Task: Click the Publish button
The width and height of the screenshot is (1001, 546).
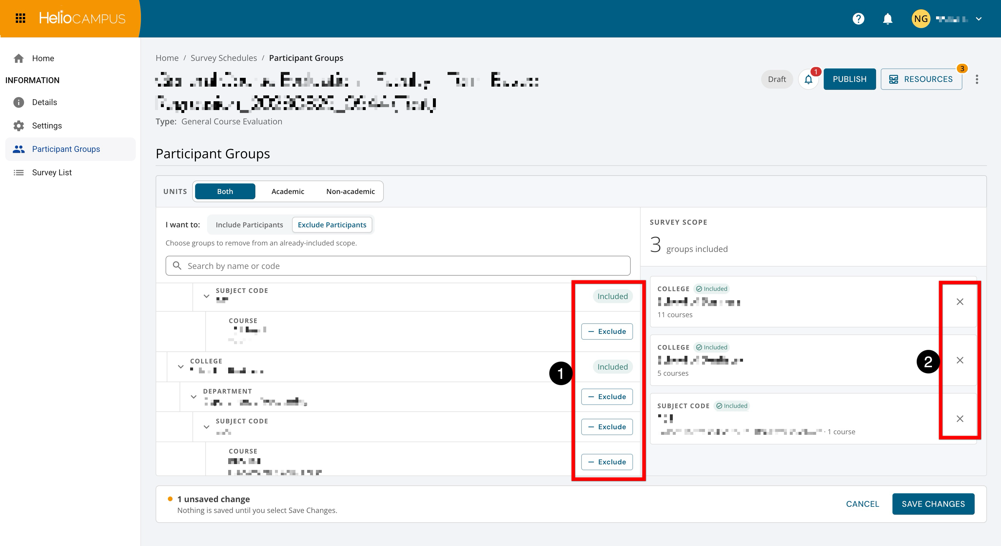Action: coord(849,79)
